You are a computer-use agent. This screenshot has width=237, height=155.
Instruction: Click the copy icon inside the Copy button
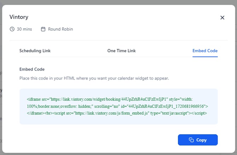(x=191, y=140)
